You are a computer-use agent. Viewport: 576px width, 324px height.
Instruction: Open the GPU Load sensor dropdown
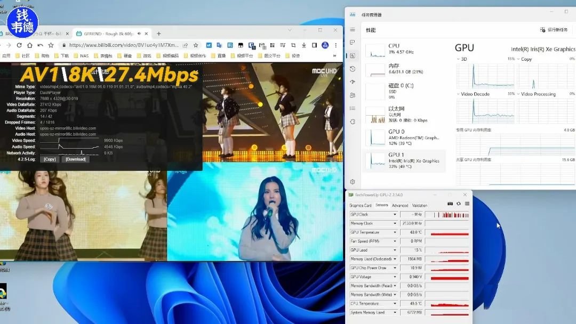click(x=395, y=250)
